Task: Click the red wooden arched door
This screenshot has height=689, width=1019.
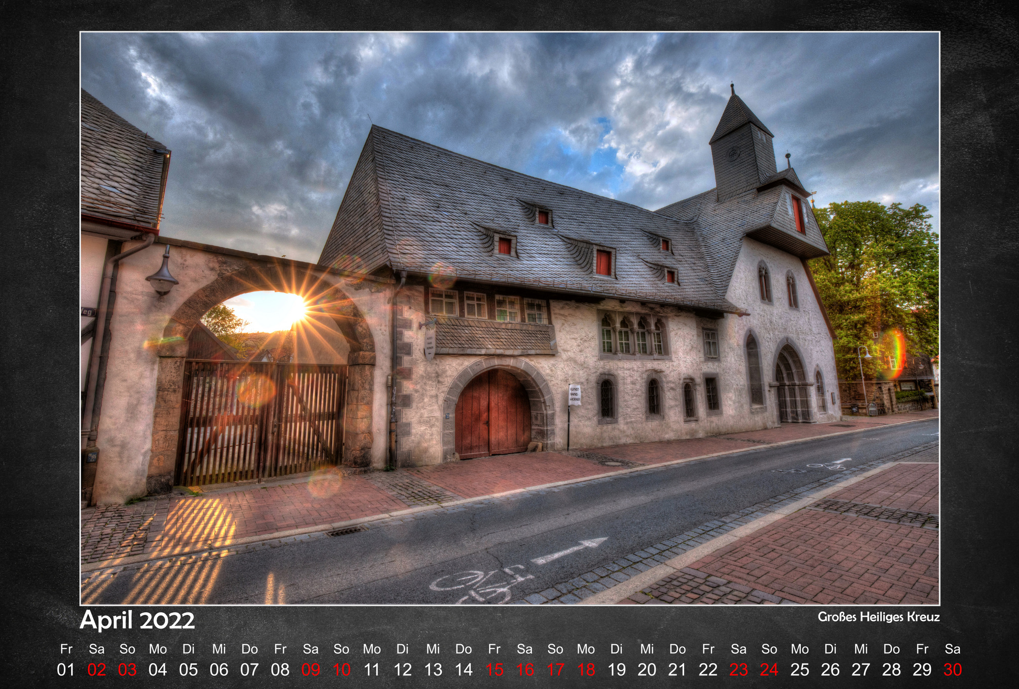Action: point(493,413)
